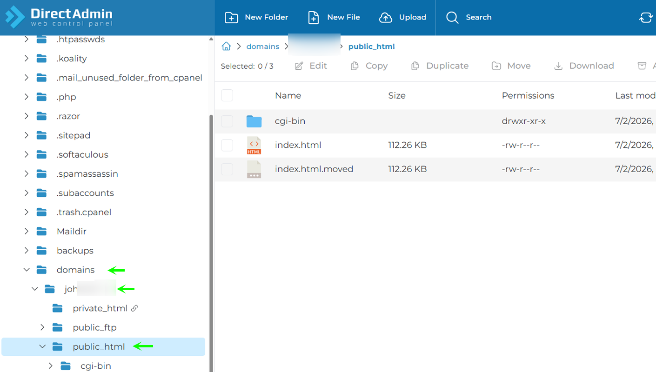This screenshot has width=656, height=372.
Task: Create a New Folder
Action: tap(256, 17)
